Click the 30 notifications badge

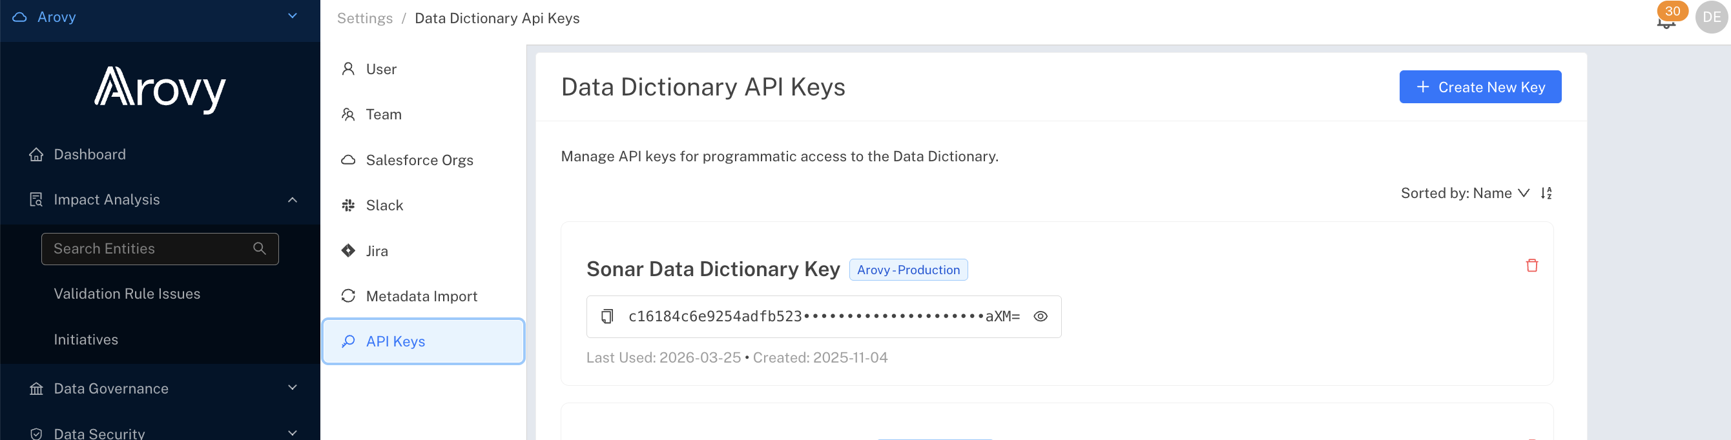click(x=1672, y=11)
